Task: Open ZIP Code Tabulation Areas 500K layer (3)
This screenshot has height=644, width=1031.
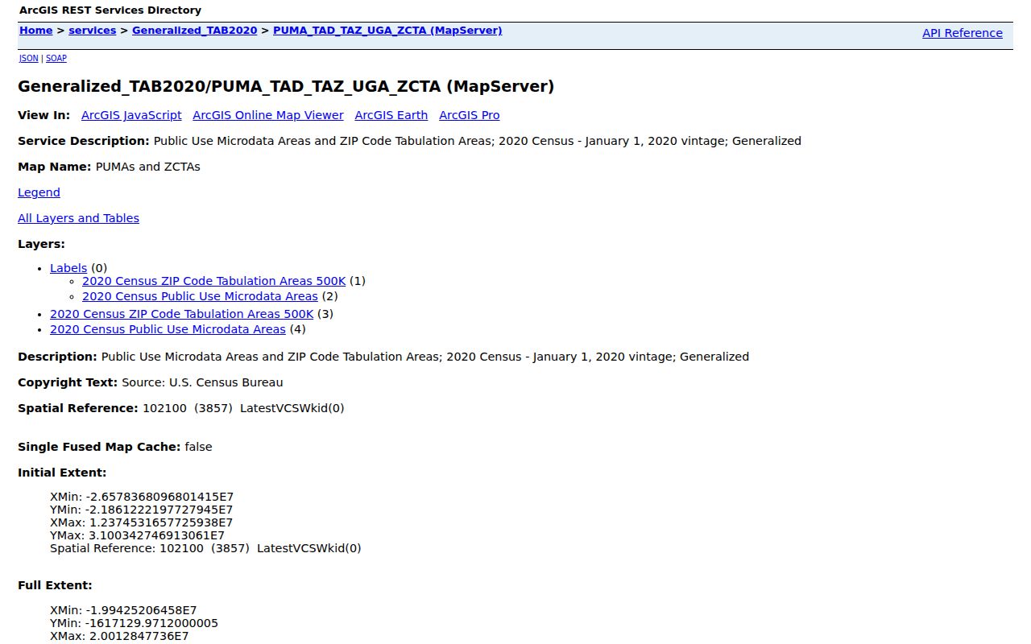Action: 182,314
